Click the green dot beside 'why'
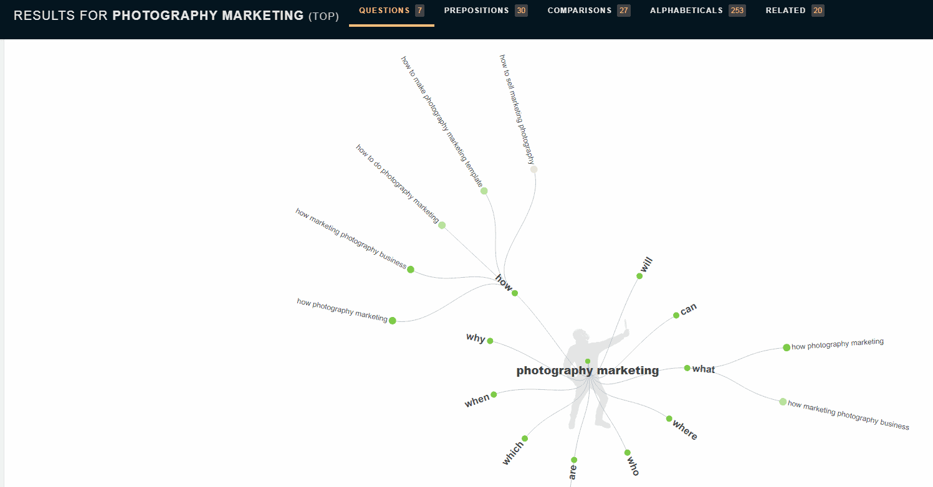Screen dimensions: 933x487 (x=490, y=341)
